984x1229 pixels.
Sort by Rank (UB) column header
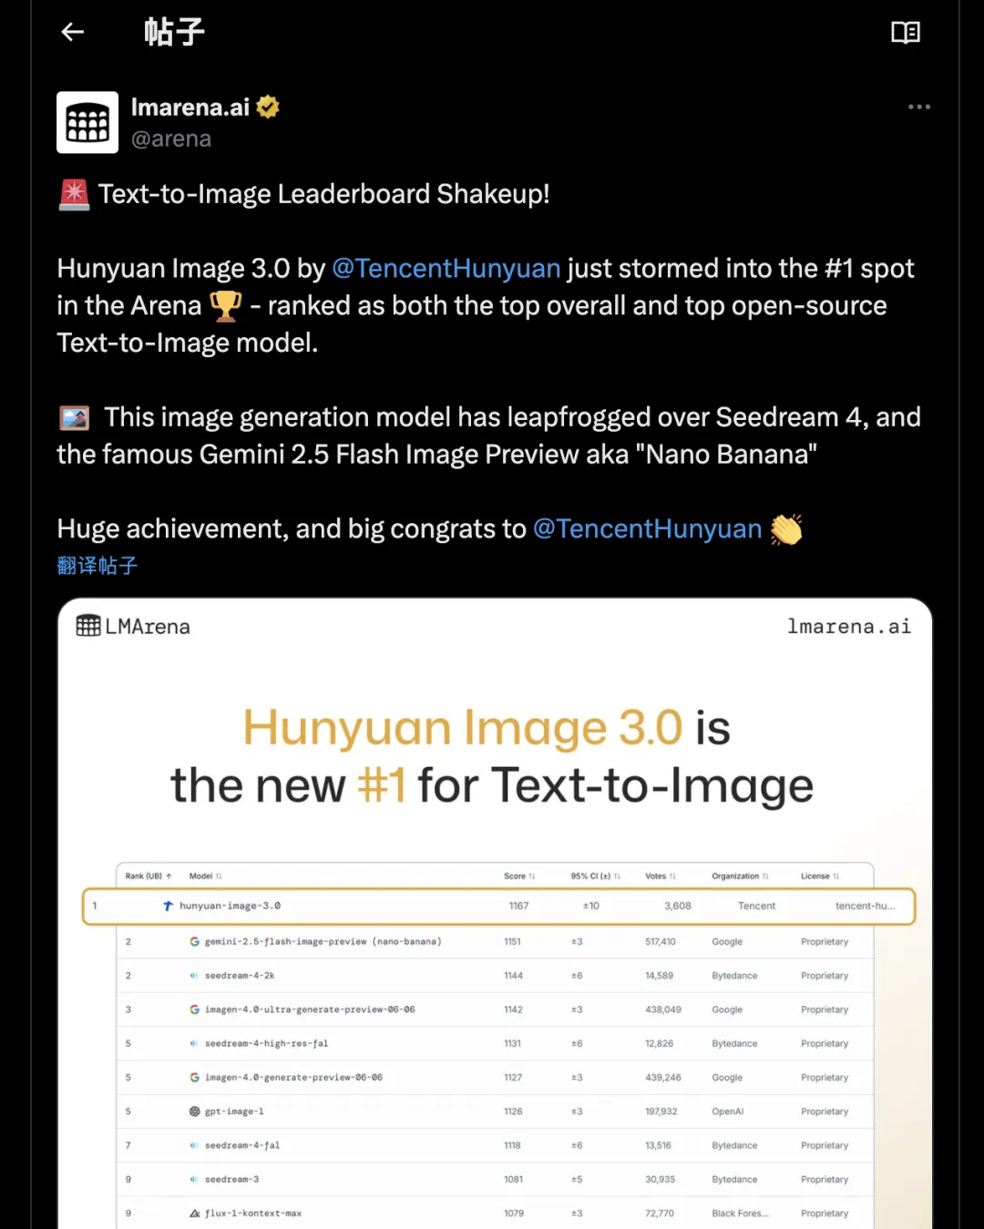click(149, 876)
